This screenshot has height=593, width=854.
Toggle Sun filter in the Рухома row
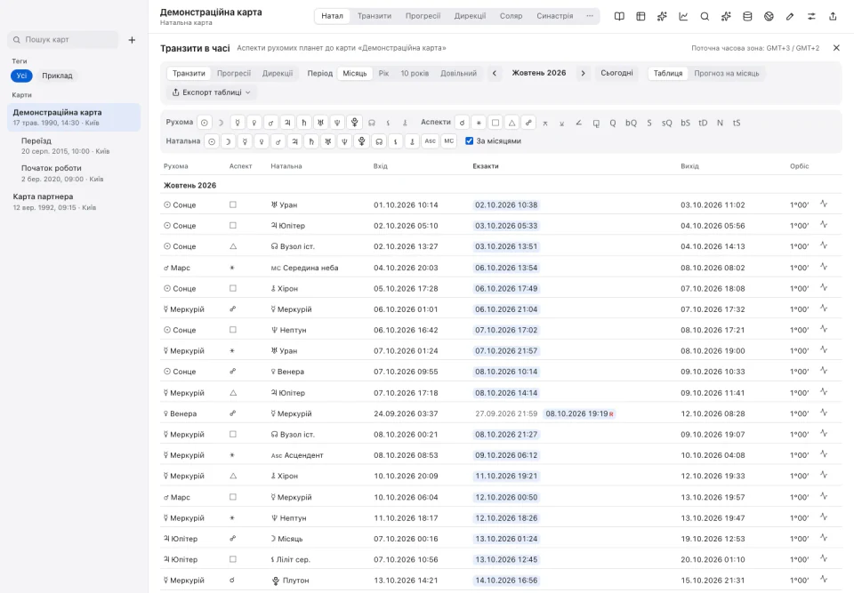coord(205,123)
